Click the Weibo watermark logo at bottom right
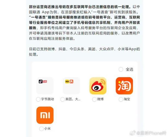This screenshot has height=137, width=168. pyautogui.click(x=133, y=133)
